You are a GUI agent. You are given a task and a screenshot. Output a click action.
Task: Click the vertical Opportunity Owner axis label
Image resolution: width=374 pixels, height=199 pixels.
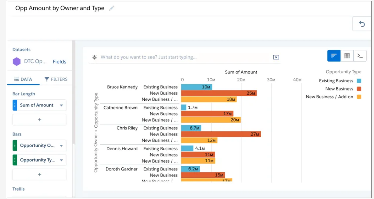pos(96,132)
